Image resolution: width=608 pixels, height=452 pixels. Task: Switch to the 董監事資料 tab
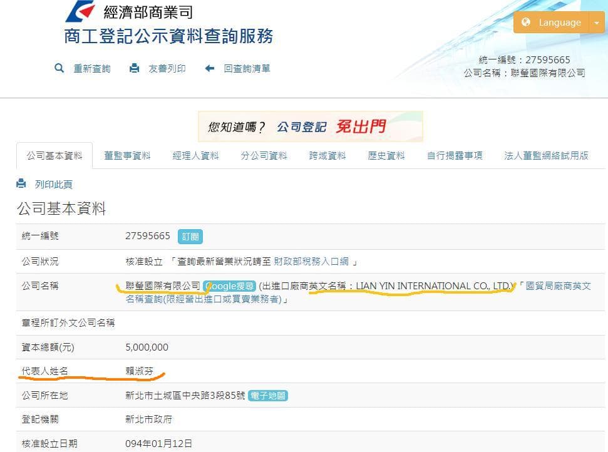click(x=127, y=156)
